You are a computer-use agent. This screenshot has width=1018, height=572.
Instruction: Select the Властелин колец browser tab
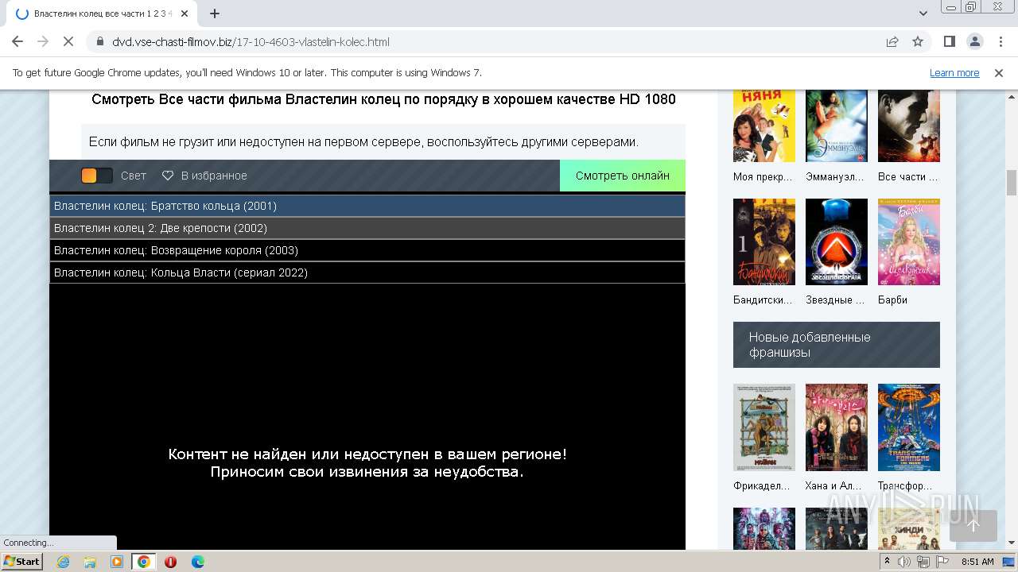tap(102, 14)
